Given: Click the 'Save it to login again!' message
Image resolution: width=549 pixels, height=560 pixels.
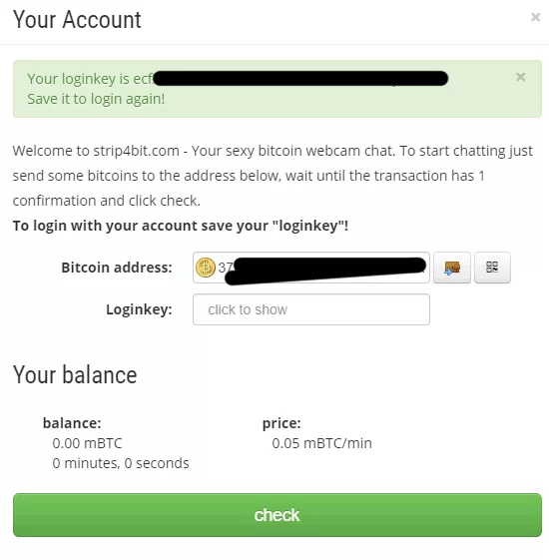Looking at the screenshot, I should click(96, 99).
